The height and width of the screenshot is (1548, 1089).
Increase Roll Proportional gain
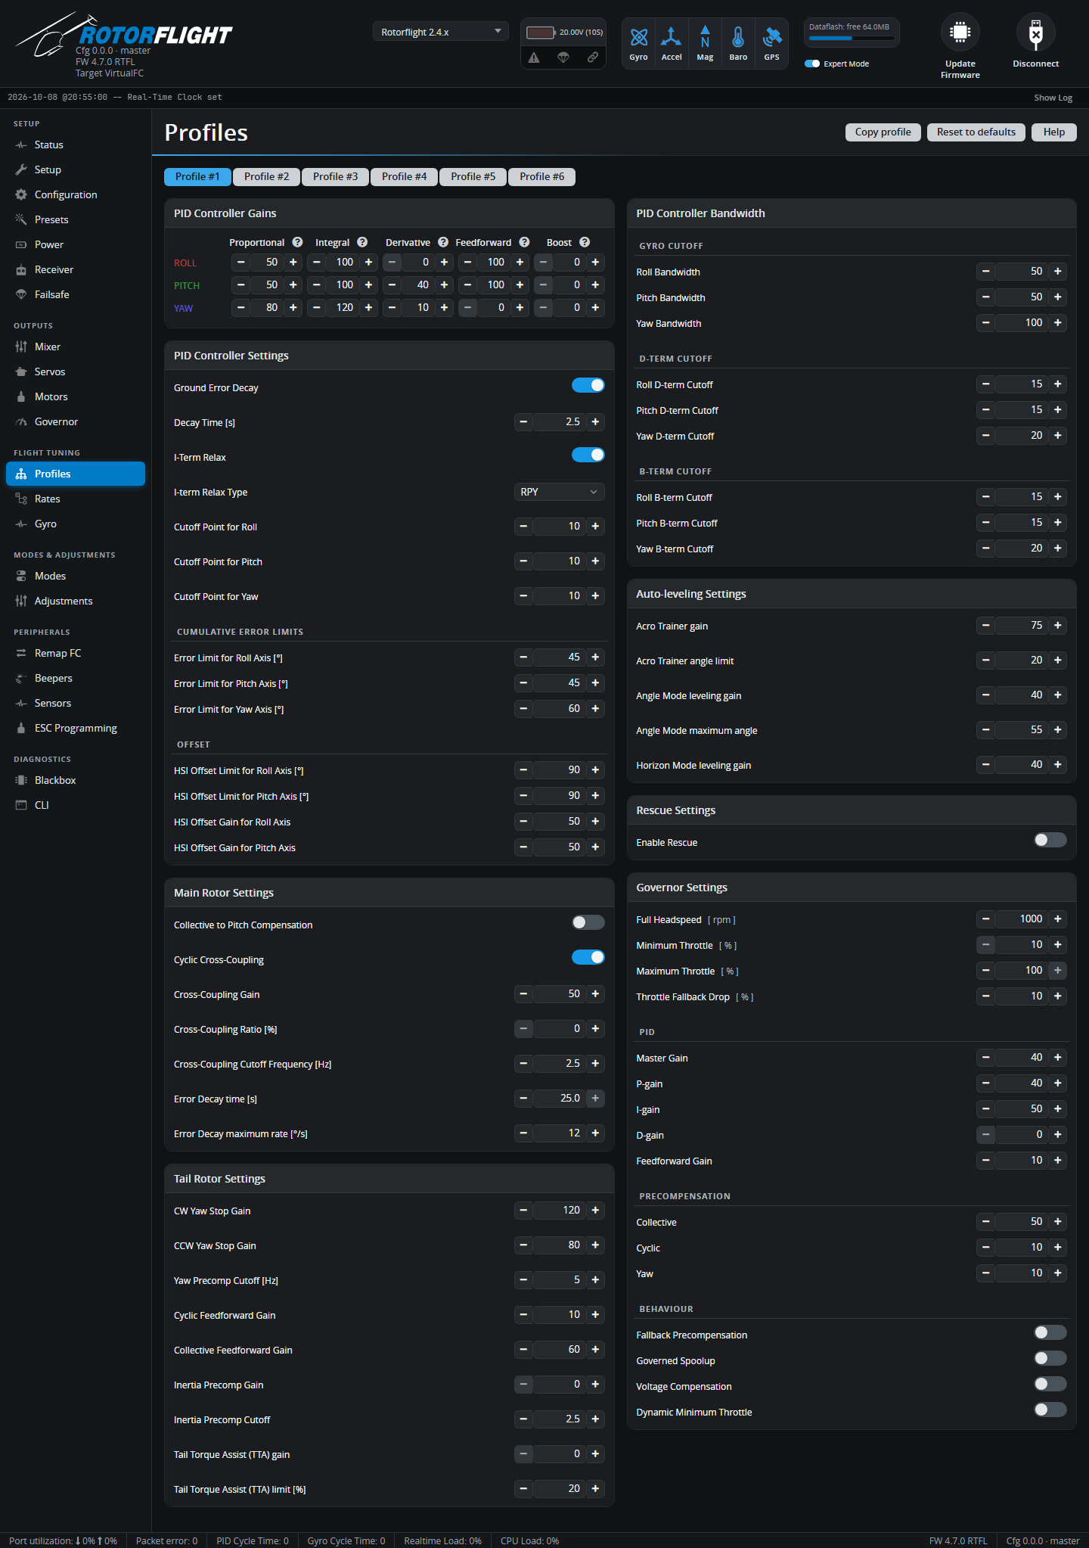[293, 263]
